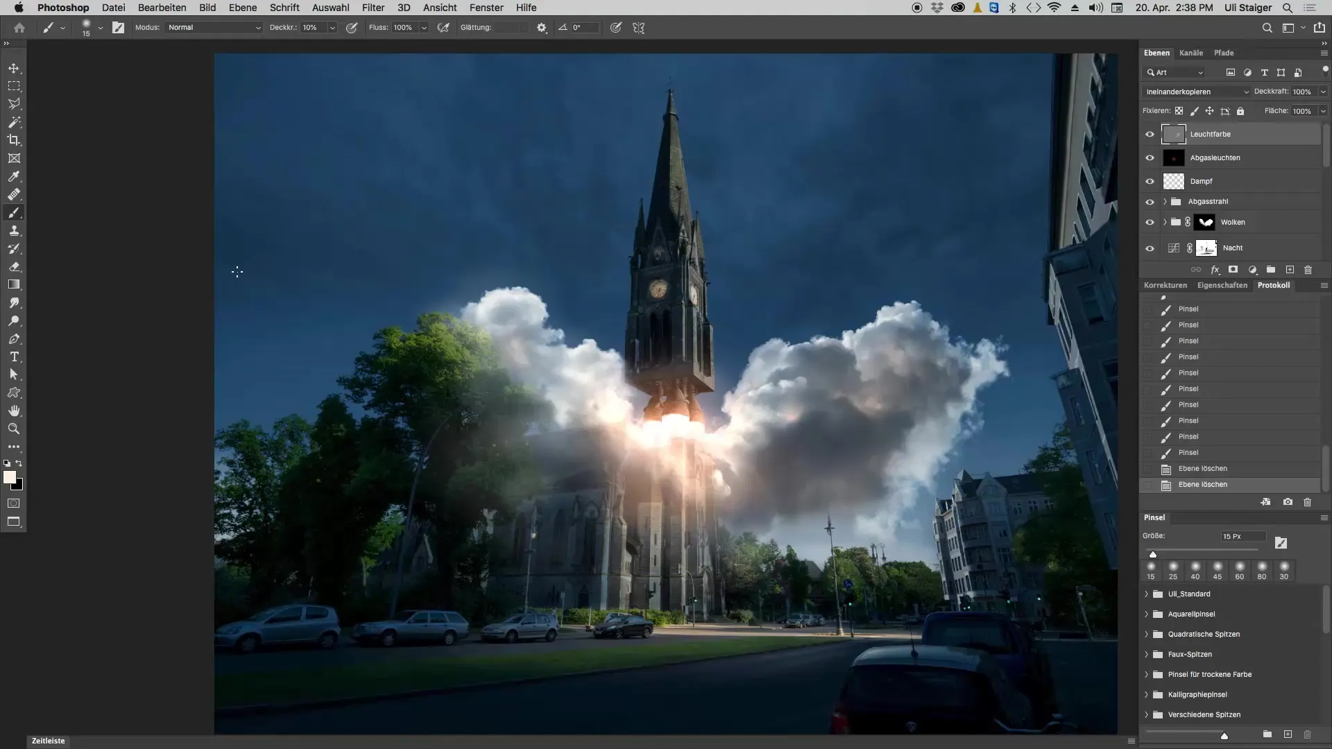Hide the Nacht layer
This screenshot has width=1332, height=749.
1150,248
